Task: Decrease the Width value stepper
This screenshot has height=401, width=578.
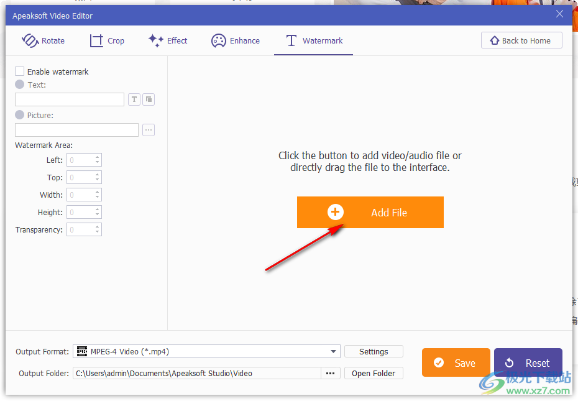Action: [98, 198]
